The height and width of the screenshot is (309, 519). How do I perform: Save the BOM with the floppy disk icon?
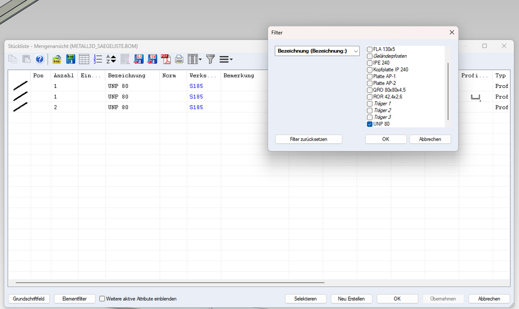(x=71, y=59)
